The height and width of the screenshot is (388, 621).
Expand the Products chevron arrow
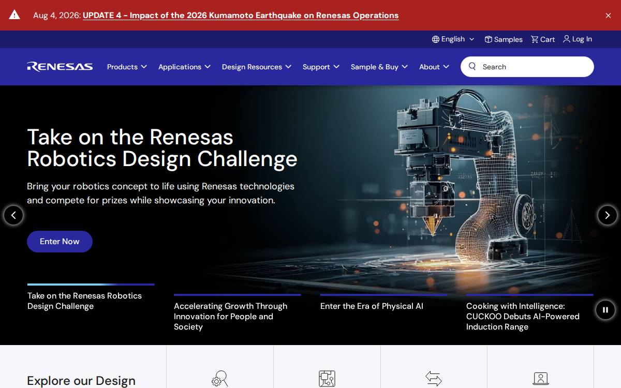[x=144, y=67]
